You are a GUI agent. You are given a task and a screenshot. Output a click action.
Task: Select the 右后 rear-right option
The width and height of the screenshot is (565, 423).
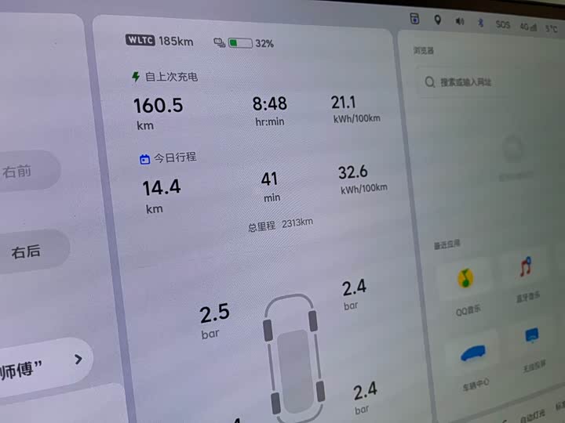(25, 252)
